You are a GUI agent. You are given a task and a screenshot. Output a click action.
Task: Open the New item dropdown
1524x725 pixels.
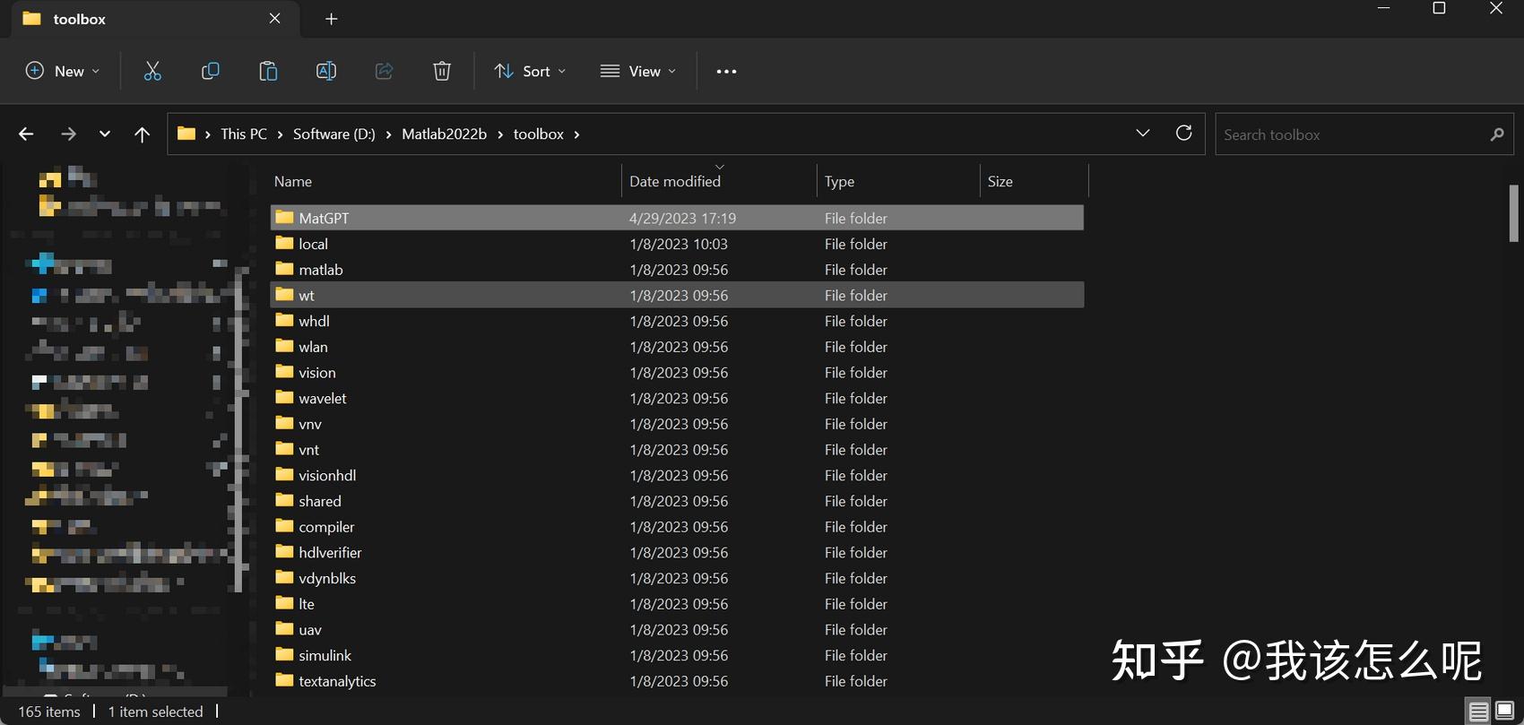coord(63,72)
